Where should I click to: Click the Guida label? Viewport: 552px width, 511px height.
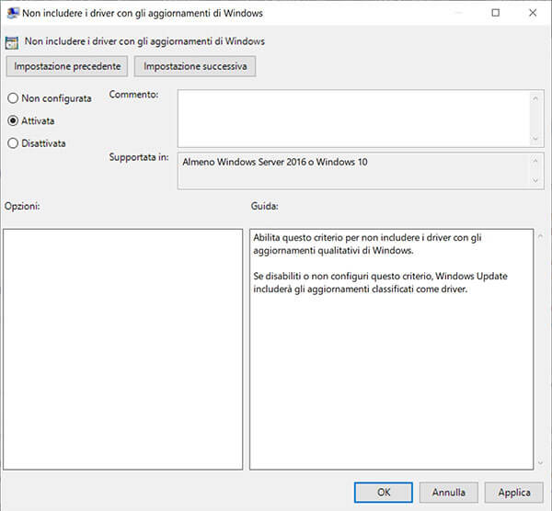click(x=264, y=206)
